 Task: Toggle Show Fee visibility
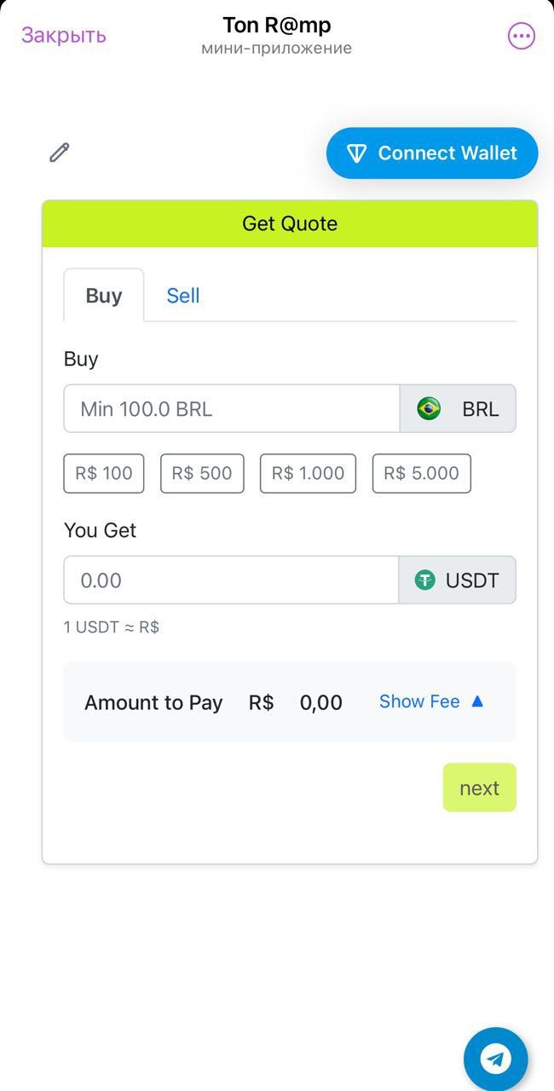click(419, 701)
